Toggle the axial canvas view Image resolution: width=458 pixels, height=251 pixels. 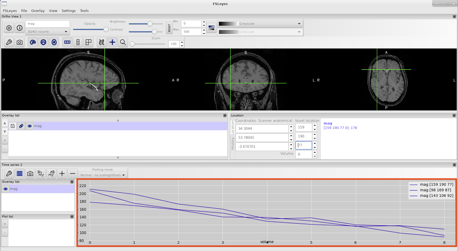click(54, 42)
